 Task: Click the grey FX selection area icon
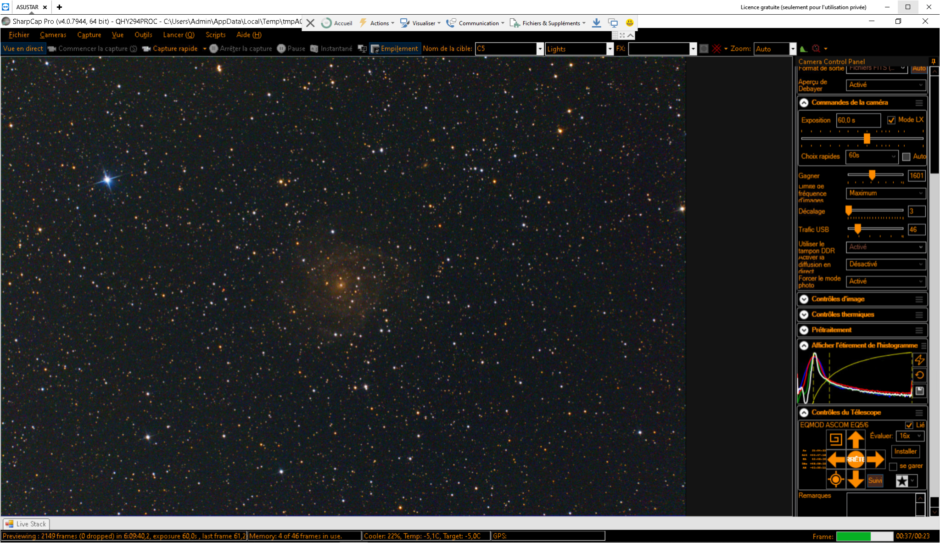point(704,49)
